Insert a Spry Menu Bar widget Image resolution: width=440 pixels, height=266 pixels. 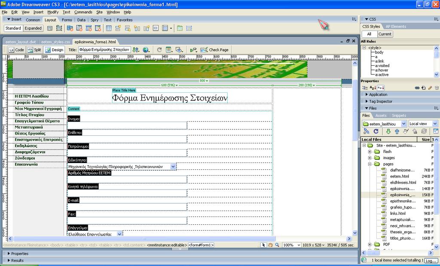[70, 28]
